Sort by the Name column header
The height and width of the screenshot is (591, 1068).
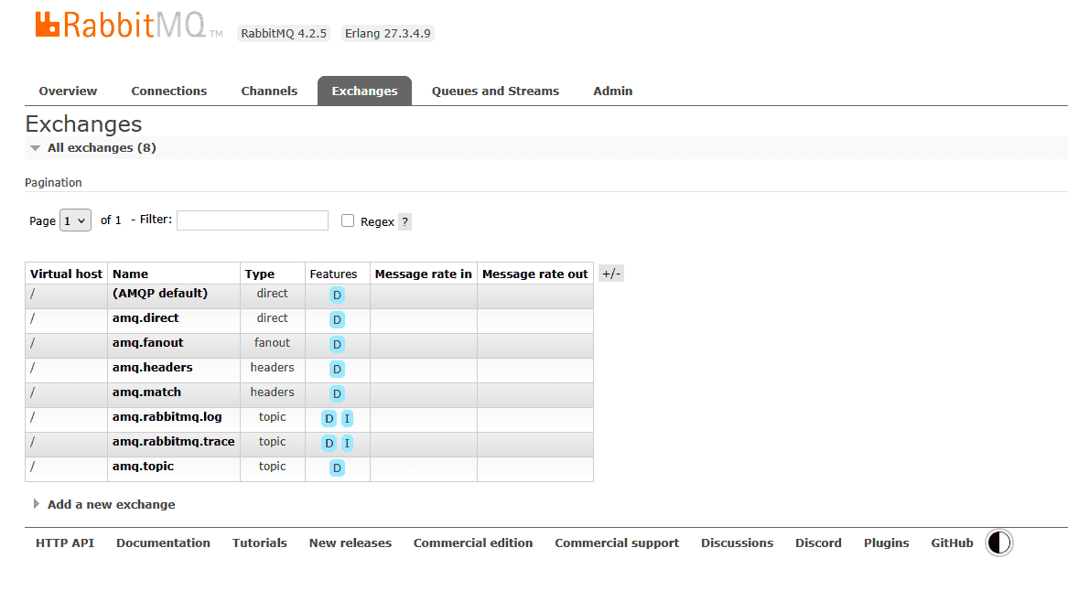click(x=130, y=274)
